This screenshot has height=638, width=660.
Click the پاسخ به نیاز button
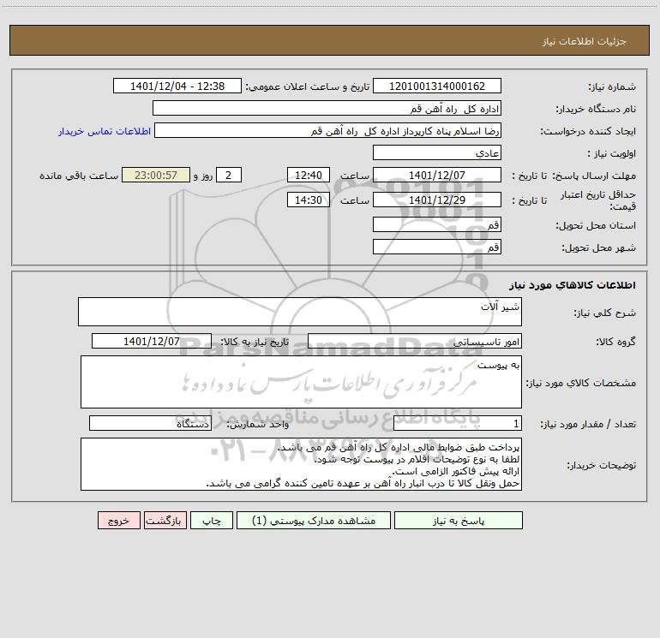[x=459, y=521]
